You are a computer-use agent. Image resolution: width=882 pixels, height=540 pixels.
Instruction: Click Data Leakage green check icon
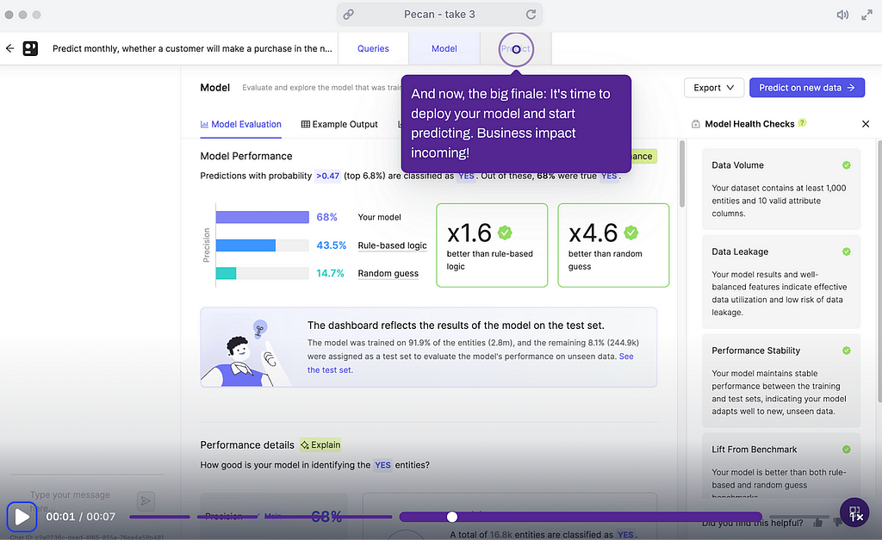[846, 251]
